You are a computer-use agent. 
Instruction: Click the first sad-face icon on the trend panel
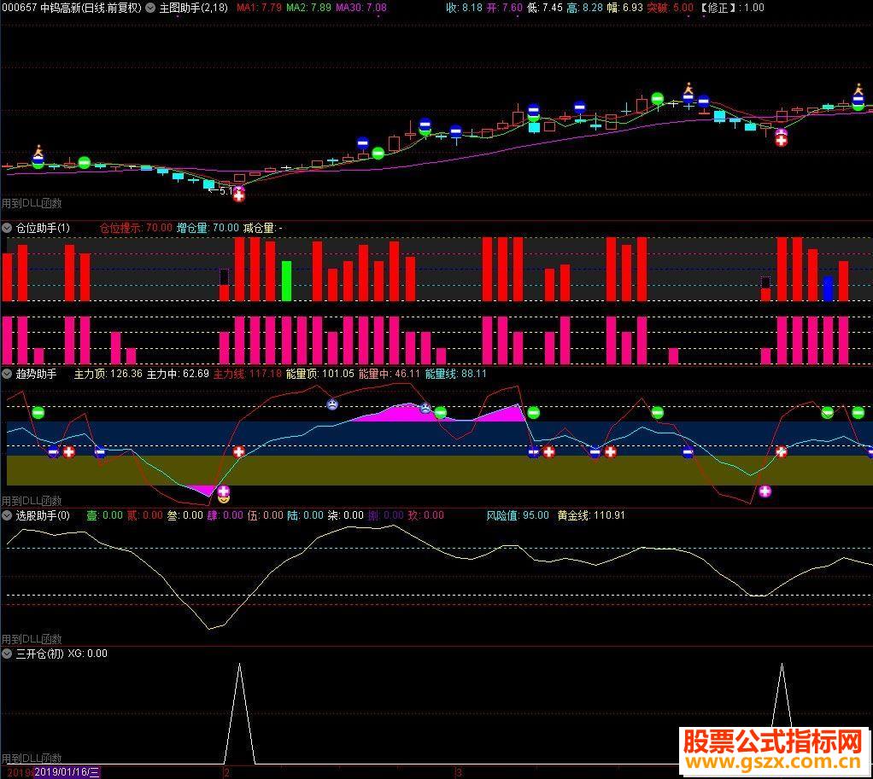(332, 404)
